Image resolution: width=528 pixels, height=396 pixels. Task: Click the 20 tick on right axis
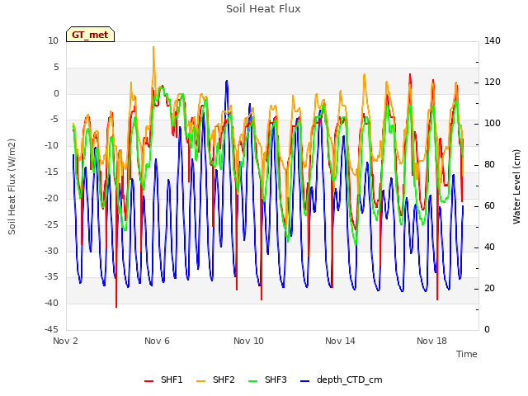click(x=489, y=288)
